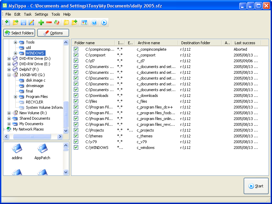Click the red minus Remove icon
The width and height of the screenshot is (272, 204).
click(49, 22)
